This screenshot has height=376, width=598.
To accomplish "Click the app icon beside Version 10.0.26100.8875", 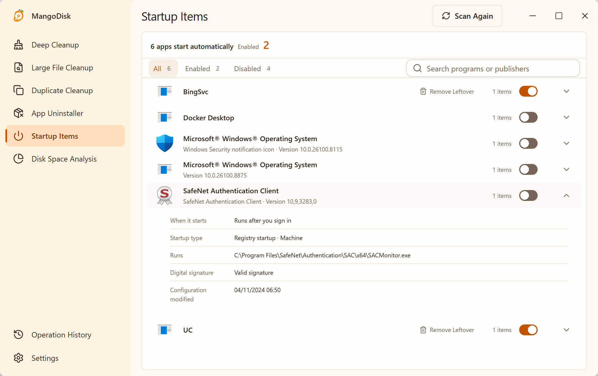I will point(165,170).
